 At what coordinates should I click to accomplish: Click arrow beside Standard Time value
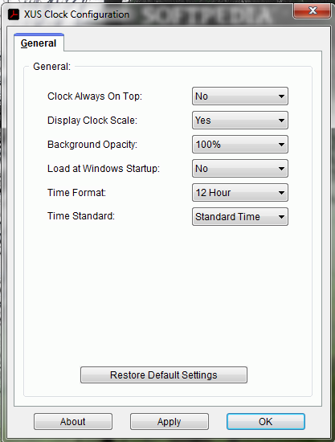[x=281, y=217]
